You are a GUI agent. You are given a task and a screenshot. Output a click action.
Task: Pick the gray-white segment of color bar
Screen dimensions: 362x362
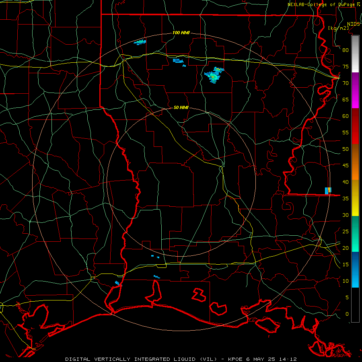click(x=355, y=54)
